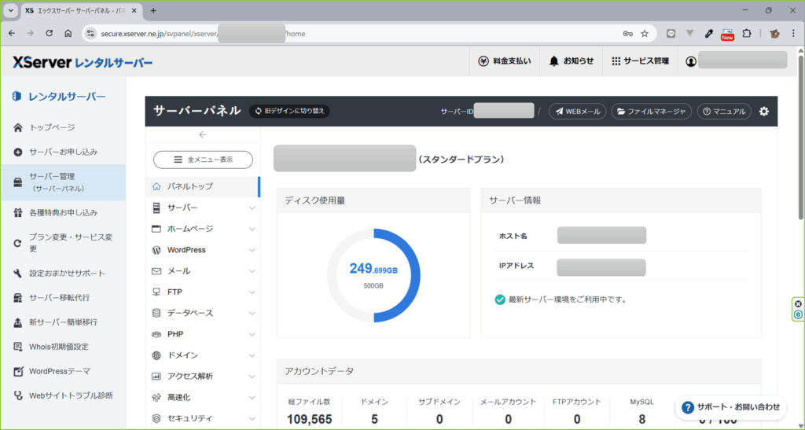The image size is (805, 430).
Task: Click 全メニュー表示 button
Action: point(204,160)
